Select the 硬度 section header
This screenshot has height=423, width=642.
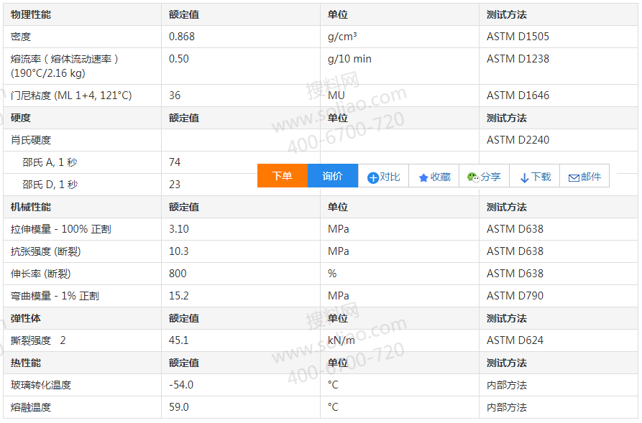[x=21, y=118]
